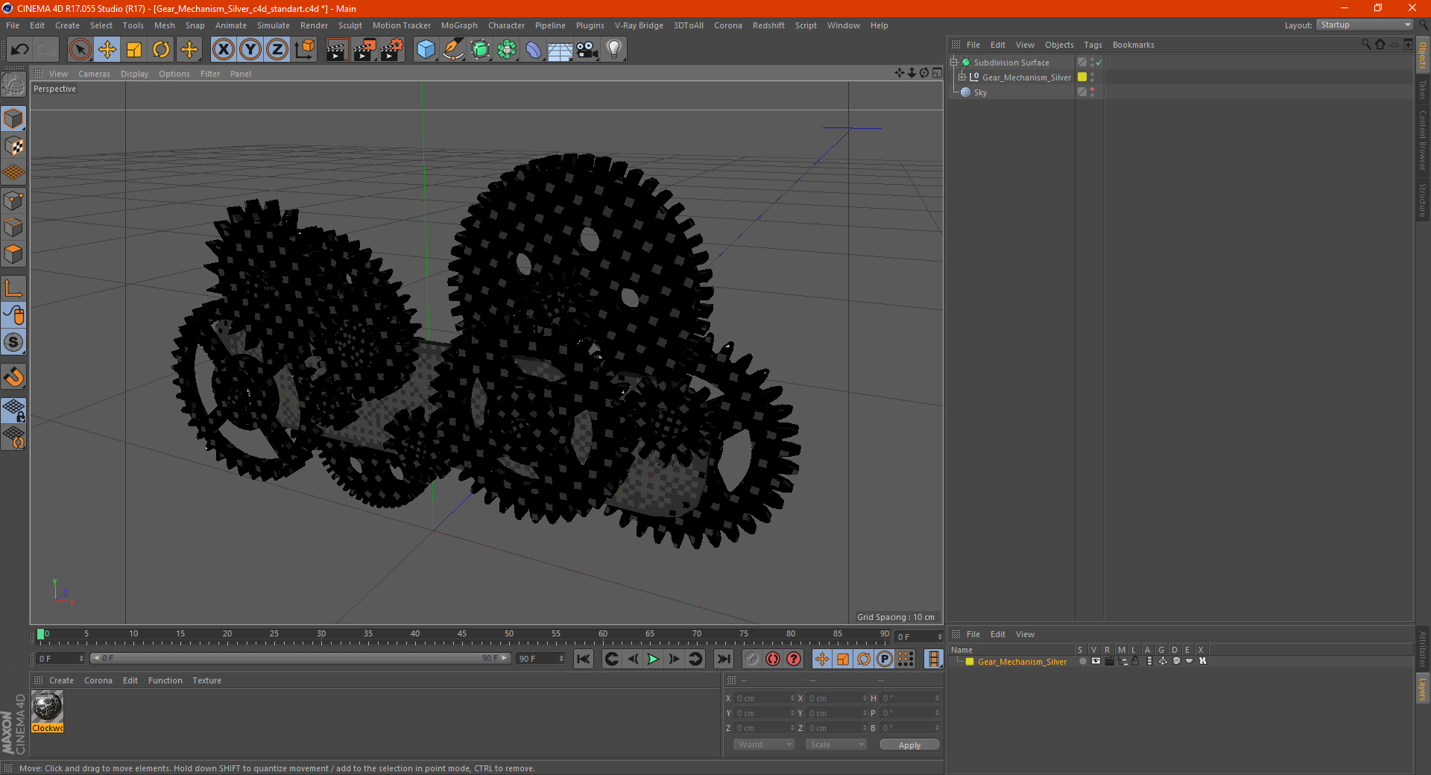
Task: Open the Deformer objects icon
Action: 534,50
